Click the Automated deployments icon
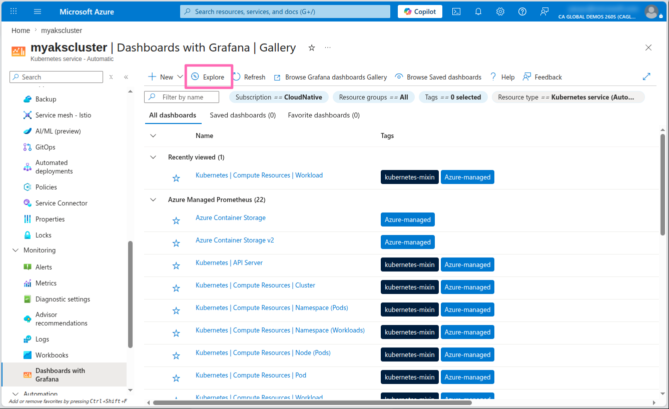669x409 pixels. 28,167
